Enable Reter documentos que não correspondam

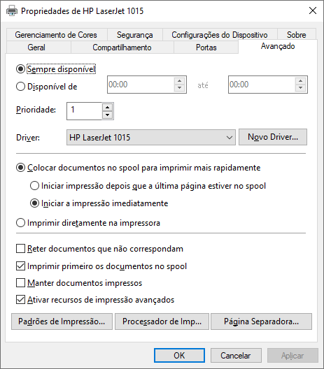[x=20, y=249]
